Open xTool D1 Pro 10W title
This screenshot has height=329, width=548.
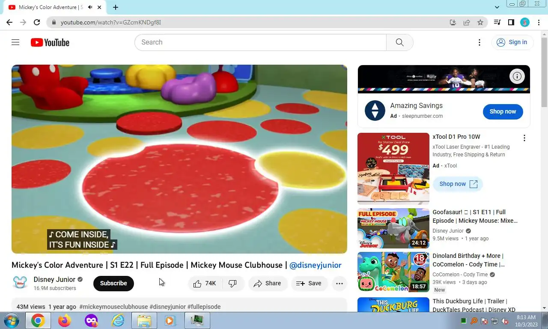click(x=456, y=137)
